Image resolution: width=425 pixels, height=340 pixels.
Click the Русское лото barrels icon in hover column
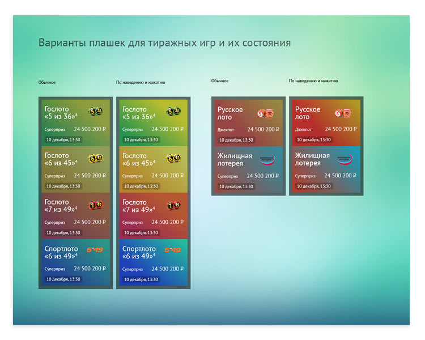(343, 113)
